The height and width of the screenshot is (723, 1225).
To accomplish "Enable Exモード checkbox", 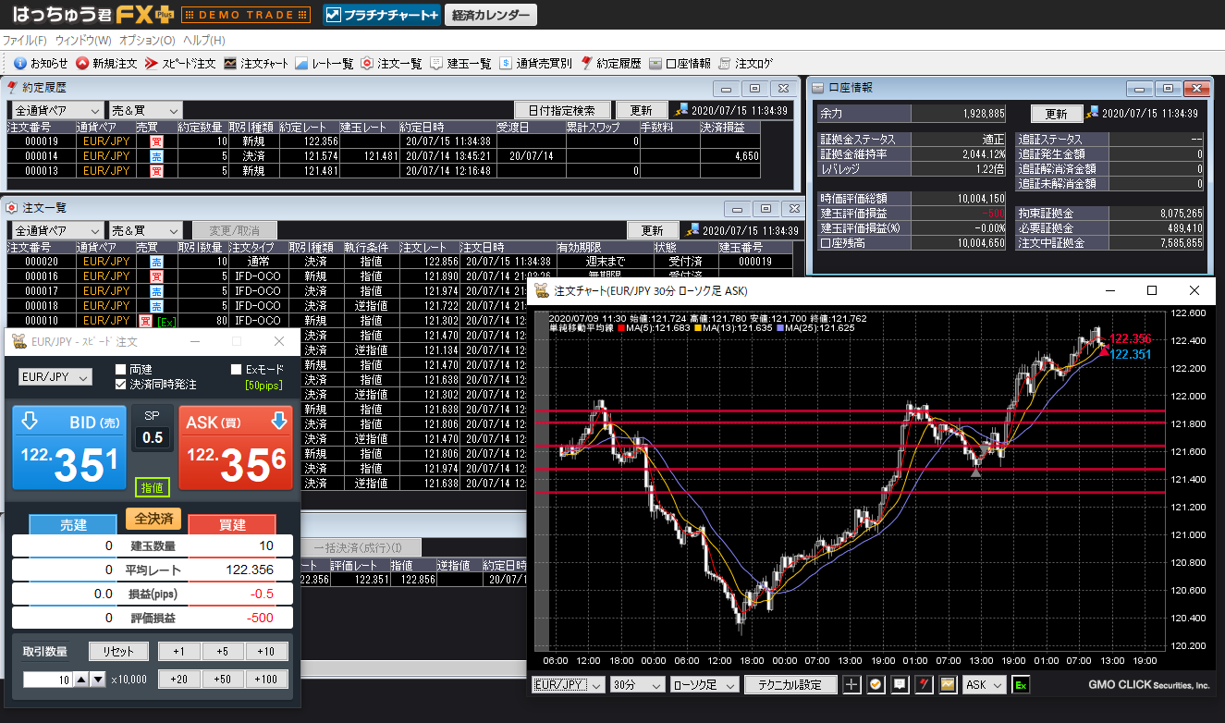I will tap(236, 369).
